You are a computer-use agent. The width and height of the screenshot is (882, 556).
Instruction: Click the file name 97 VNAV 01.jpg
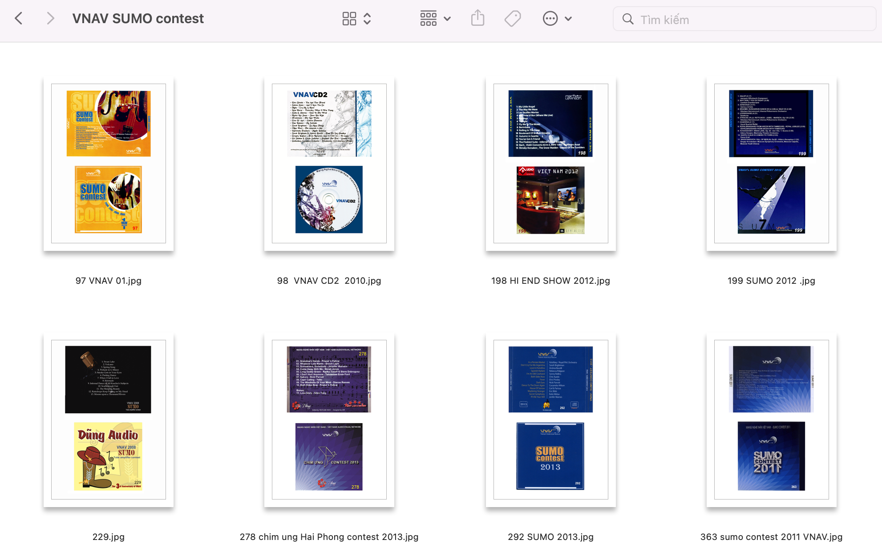(x=109, y=281)
